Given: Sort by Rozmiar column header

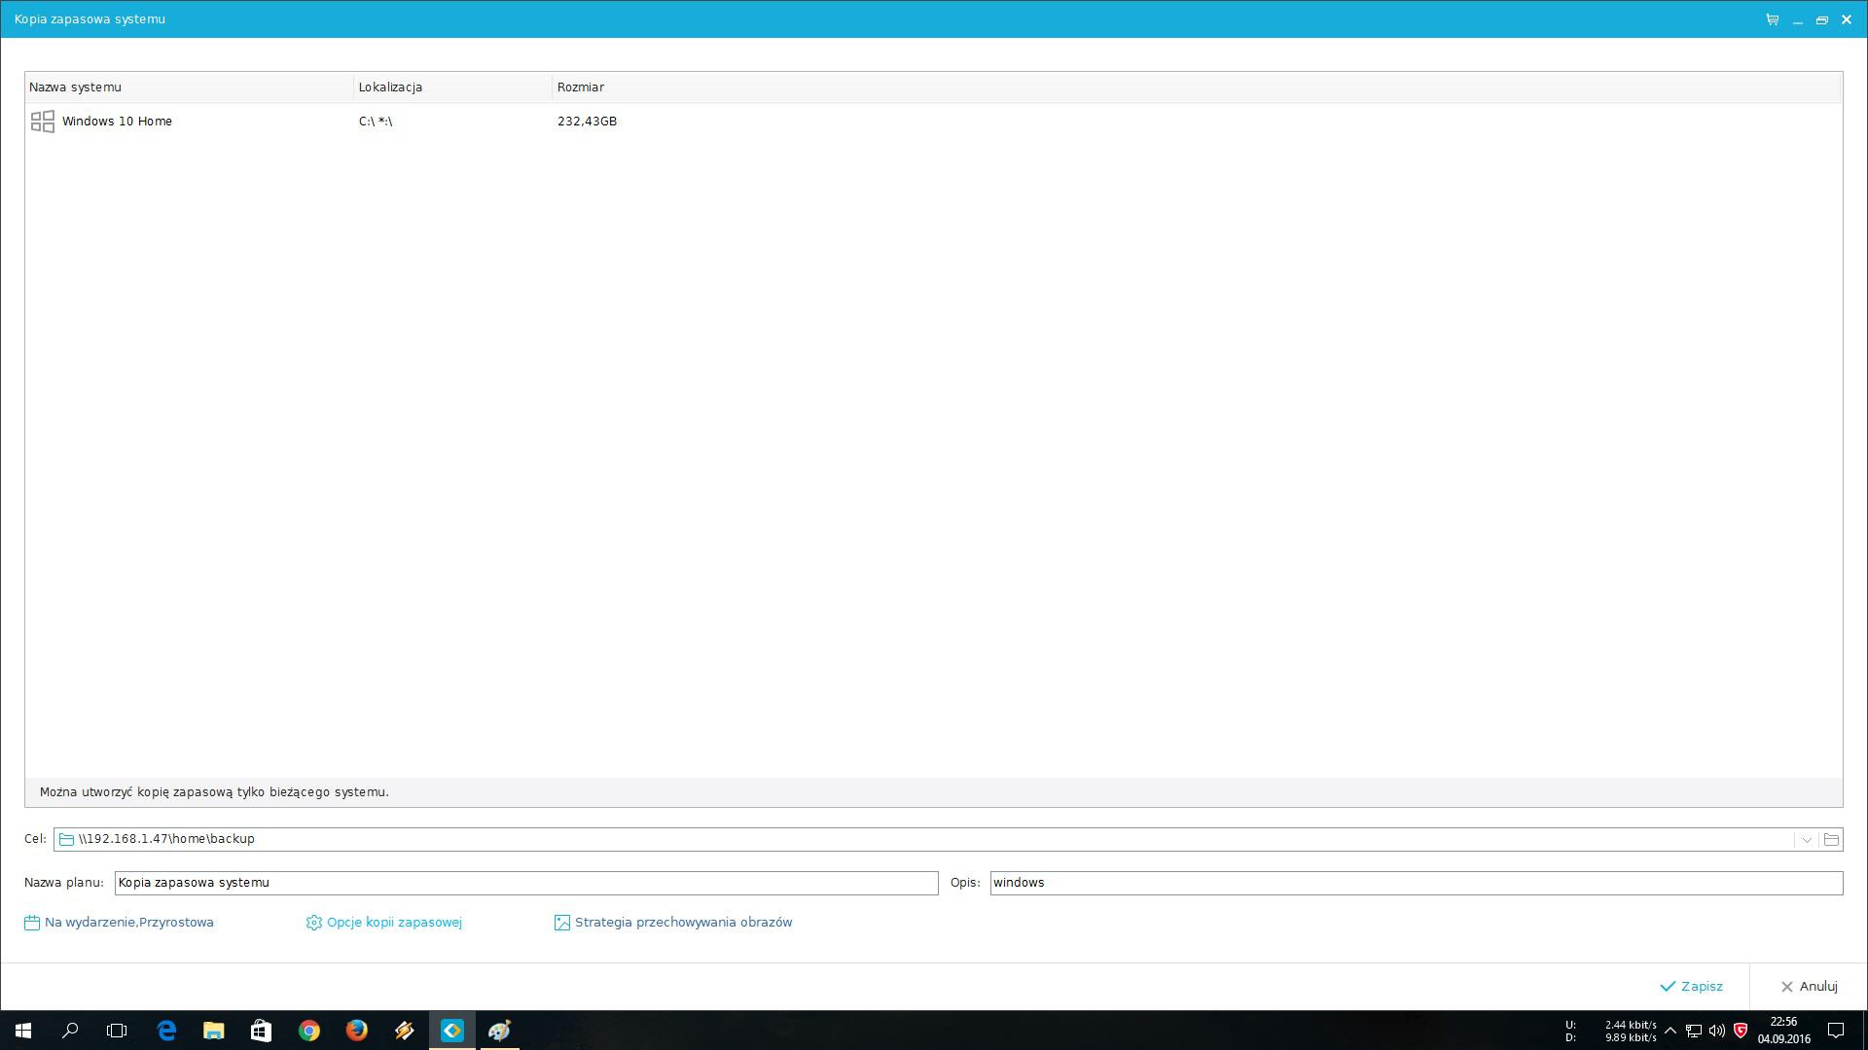Looking at the screenshot, I should [581, 87].
